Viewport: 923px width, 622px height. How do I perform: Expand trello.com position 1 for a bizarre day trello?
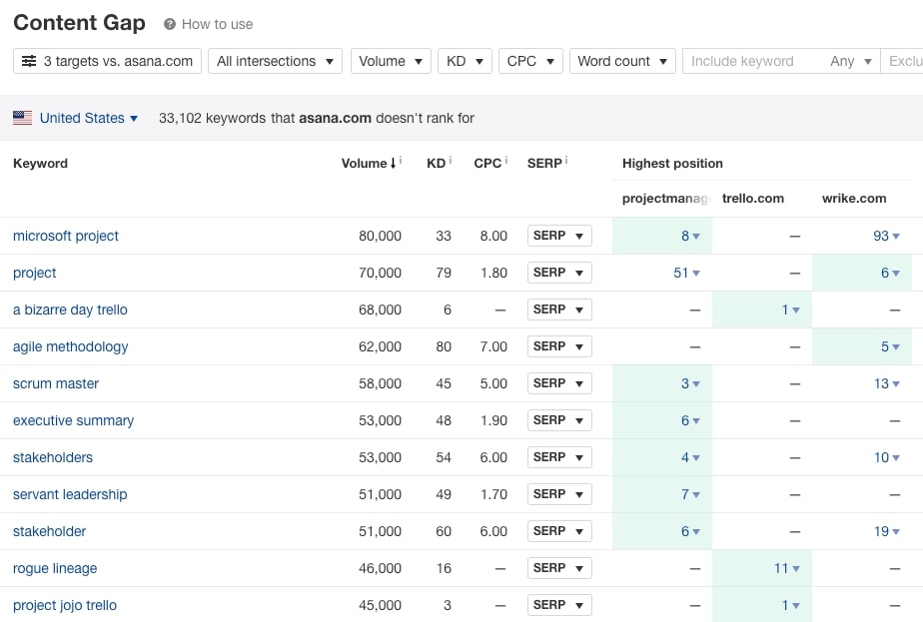tap(790, 310)
